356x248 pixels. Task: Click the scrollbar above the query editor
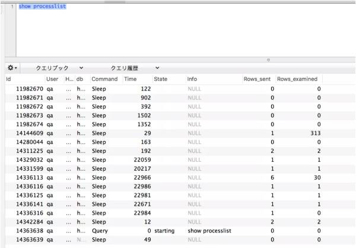(115, 2)
